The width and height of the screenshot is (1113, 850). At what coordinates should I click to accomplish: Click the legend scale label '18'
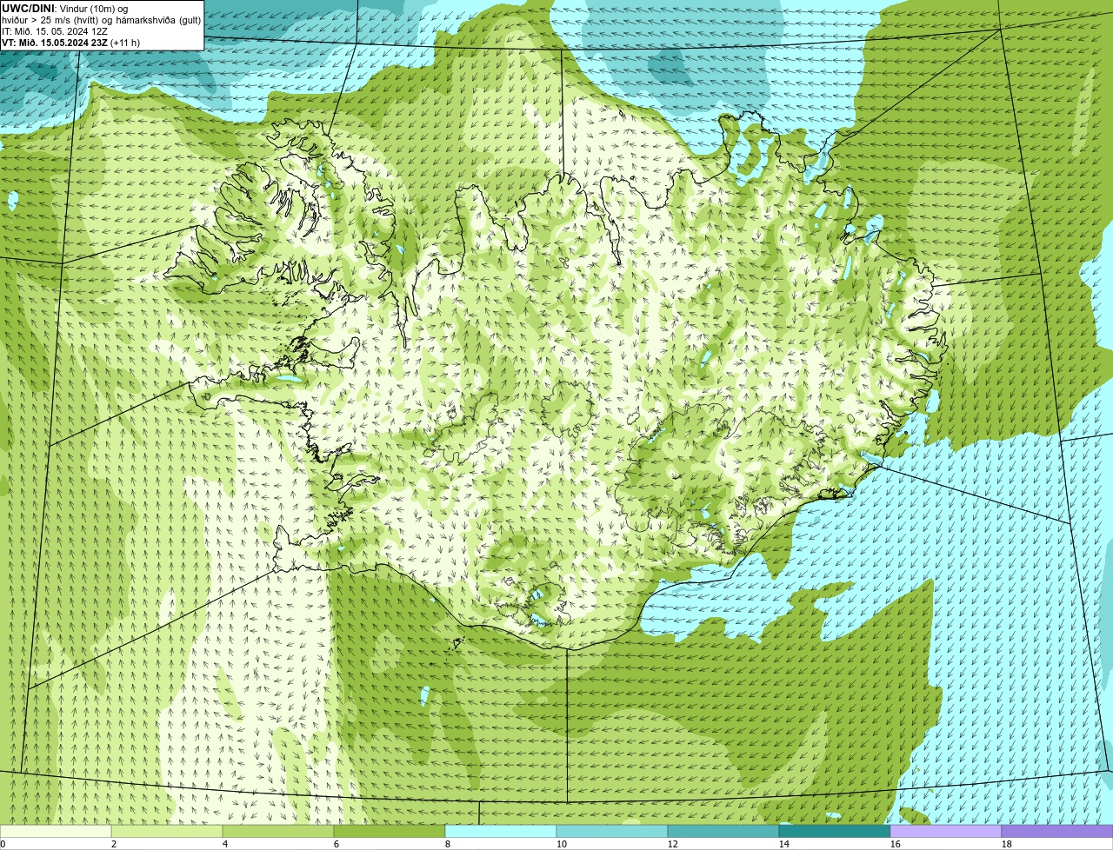pos(1007,844)
